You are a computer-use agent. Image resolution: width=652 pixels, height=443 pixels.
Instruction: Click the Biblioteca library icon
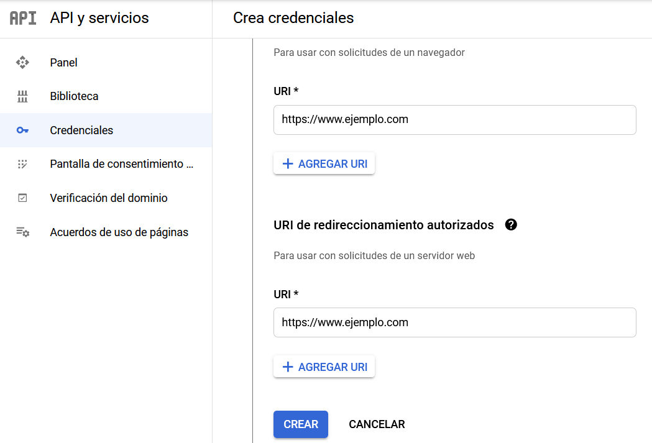point(23,96)
